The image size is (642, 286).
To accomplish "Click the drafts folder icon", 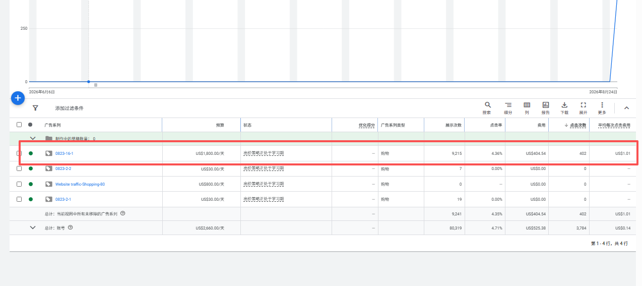I will click(x=49, y=138).
